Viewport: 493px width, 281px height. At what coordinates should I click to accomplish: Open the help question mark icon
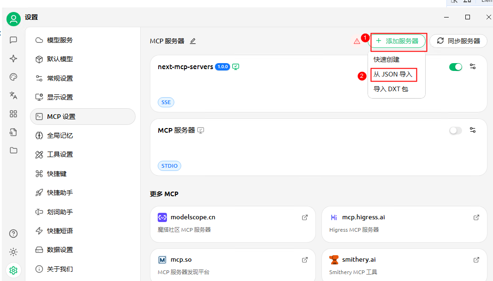point(13,234)
